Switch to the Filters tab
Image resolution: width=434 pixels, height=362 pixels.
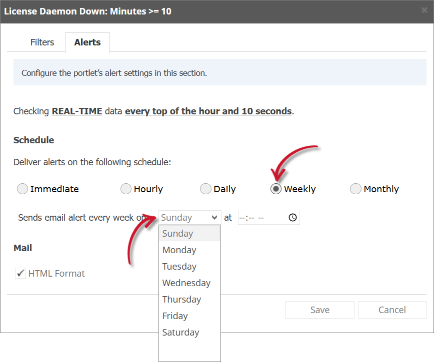pyautogui.click(x=42, y=42)
